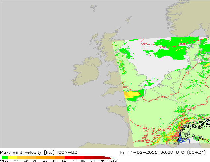Click the legend value '43'
The width and height of the screenshot is (210, 162).
coord(45,161)
